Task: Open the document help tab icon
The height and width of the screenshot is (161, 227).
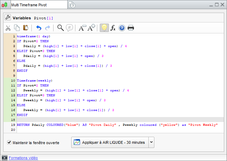Action: tap(72, 5)
